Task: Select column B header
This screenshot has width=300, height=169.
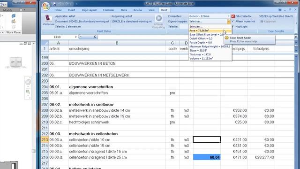Action: [117, 43]
